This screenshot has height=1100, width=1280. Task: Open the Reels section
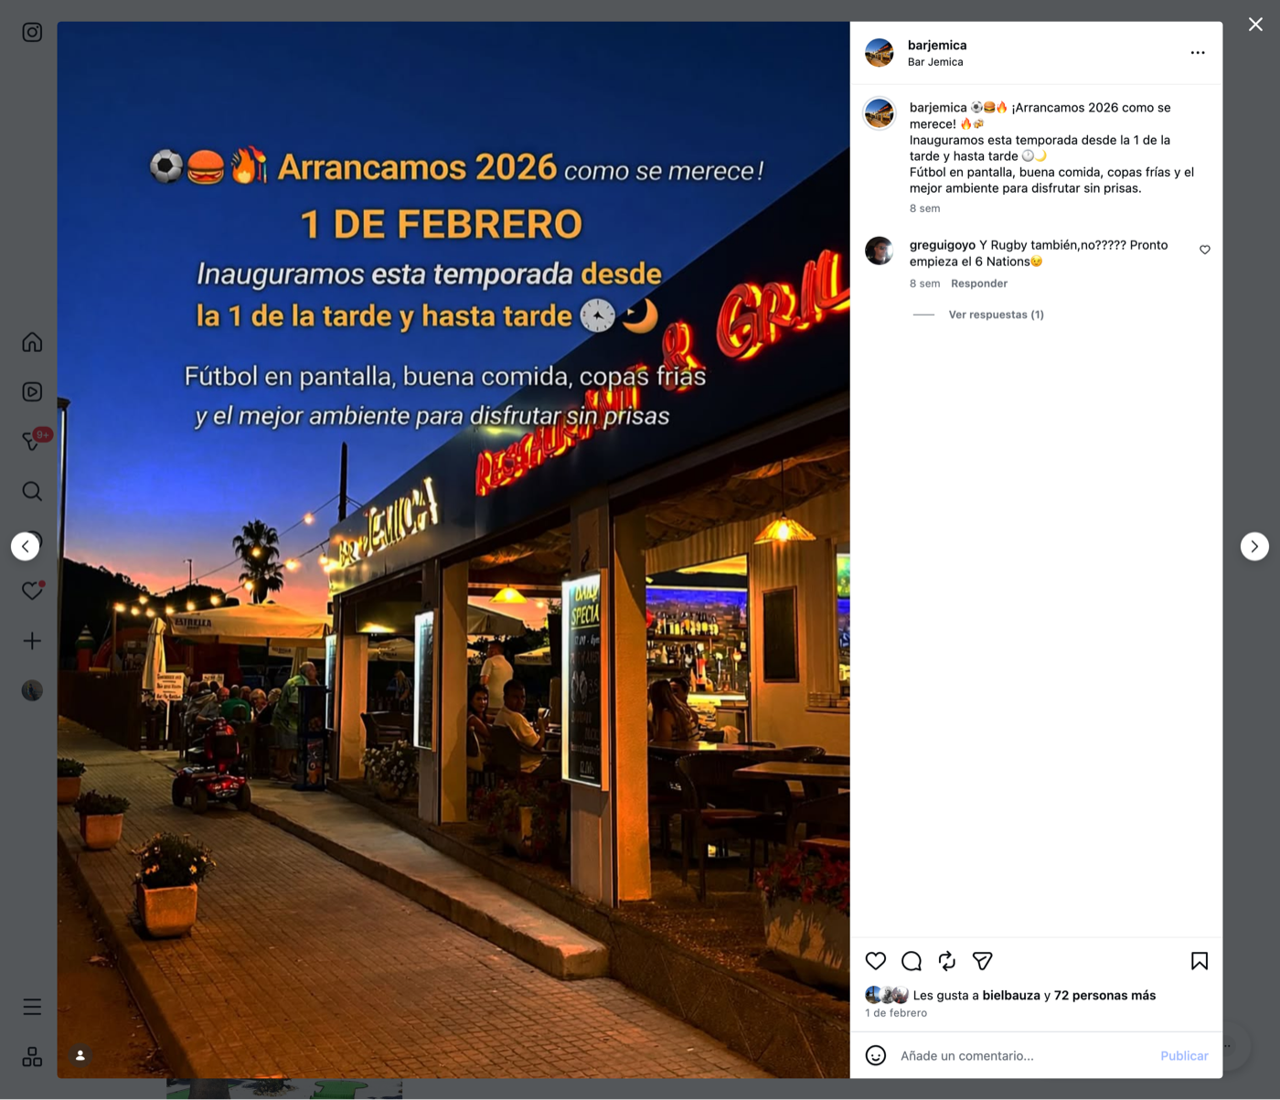click(31, 391)
